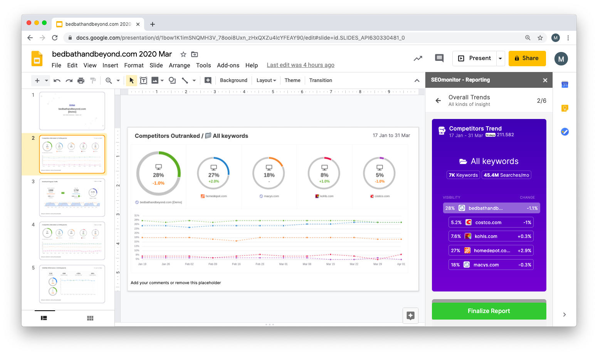The image size is (598, 355).
Task: Select the paint format tool
Action: pos(93,80)
